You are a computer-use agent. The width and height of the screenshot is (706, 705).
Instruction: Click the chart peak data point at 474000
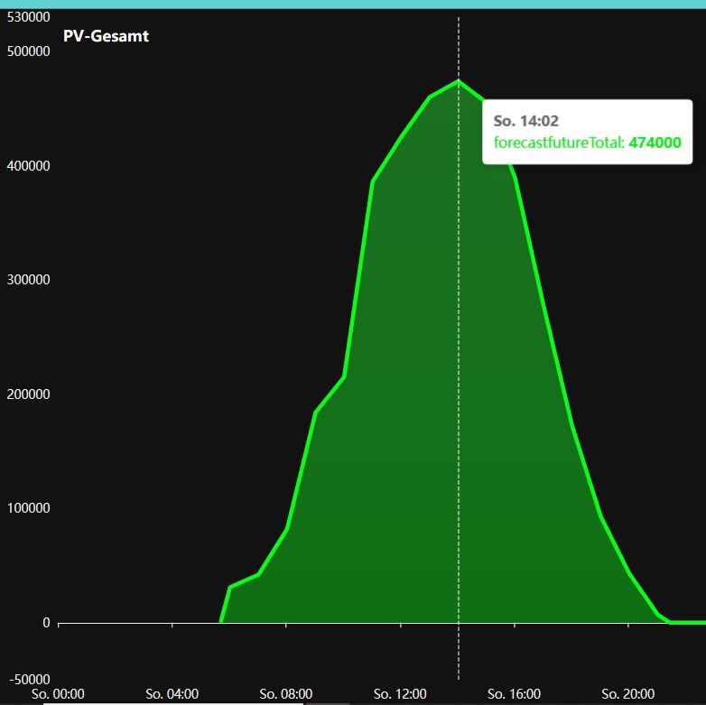[459, 81]
